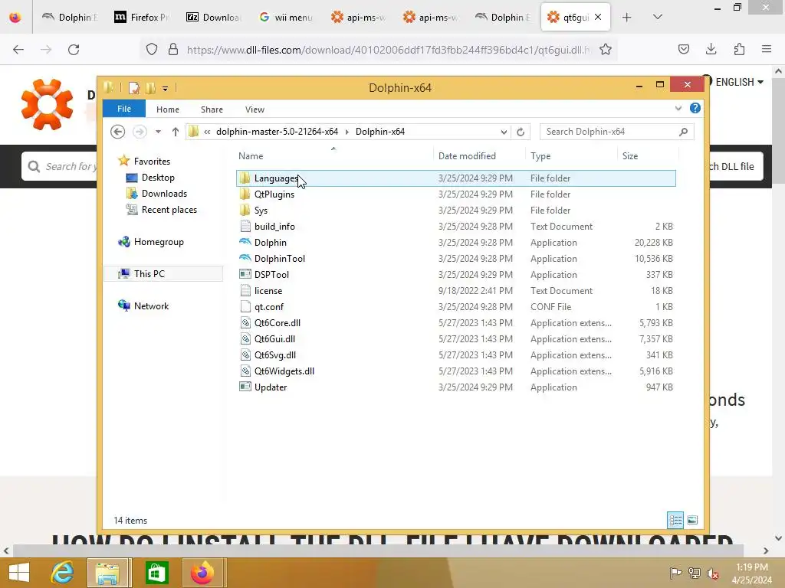Save page to Pocket
The width and height of the screenshot is (785, 588).
click(683, 49)
